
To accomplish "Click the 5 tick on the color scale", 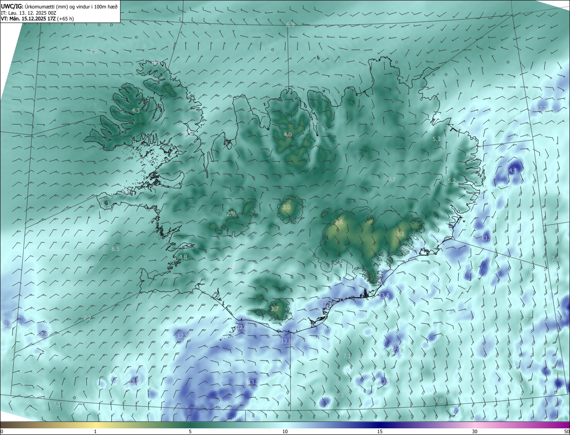I will pyautogui.click(x=190, y=432).
